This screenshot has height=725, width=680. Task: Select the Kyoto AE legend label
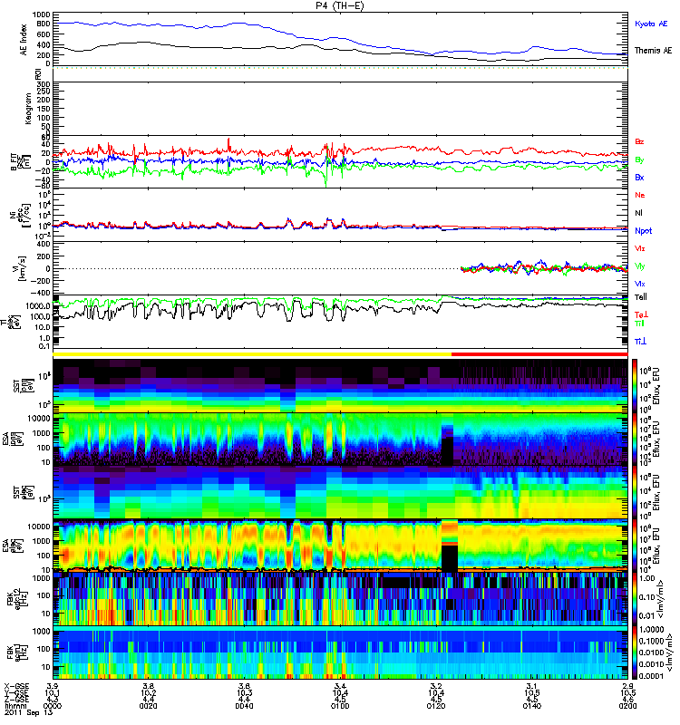click(651, 24)
